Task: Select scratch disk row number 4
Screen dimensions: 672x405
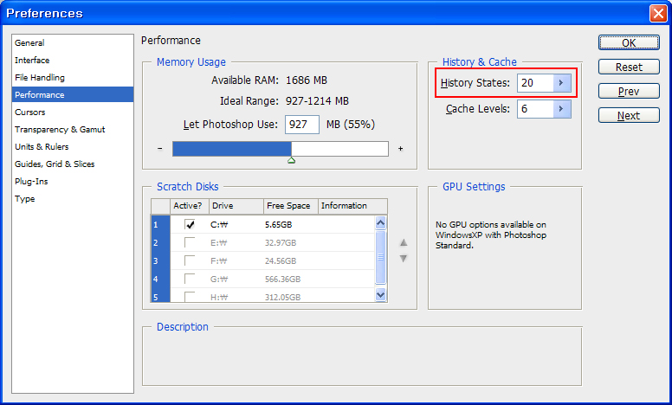Action: pyautogui.click(x=161, y=280)
